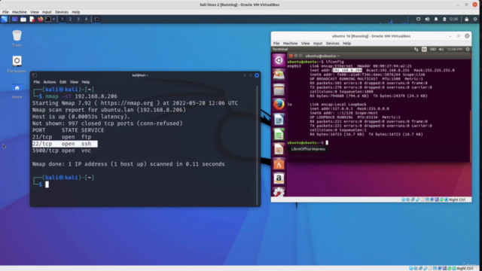Open View menu of kali linux VirtualBox window
Screen dimensions: 482x271
[x=35, y=12]
